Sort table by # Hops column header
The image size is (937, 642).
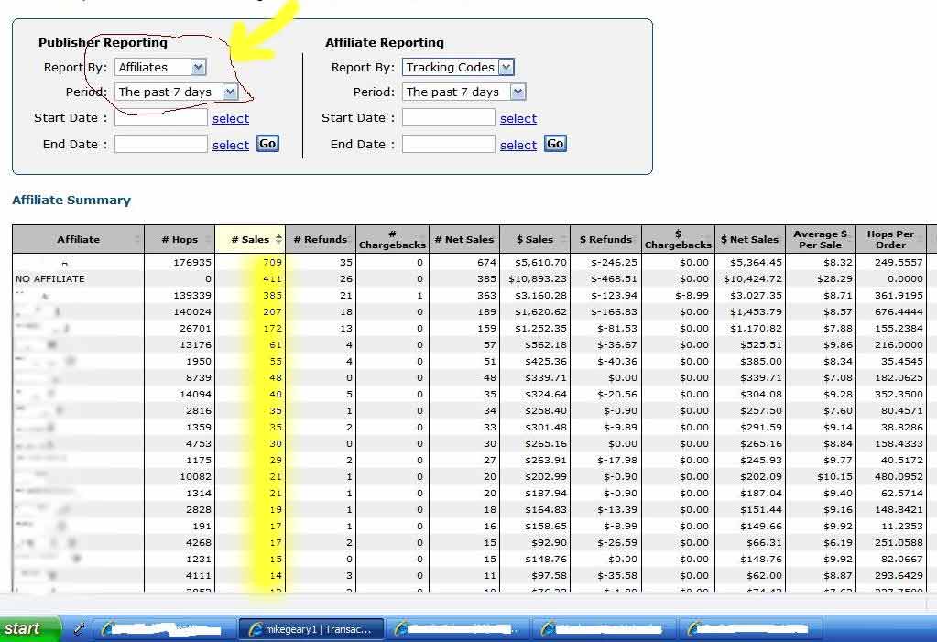[x=180, y=239]
